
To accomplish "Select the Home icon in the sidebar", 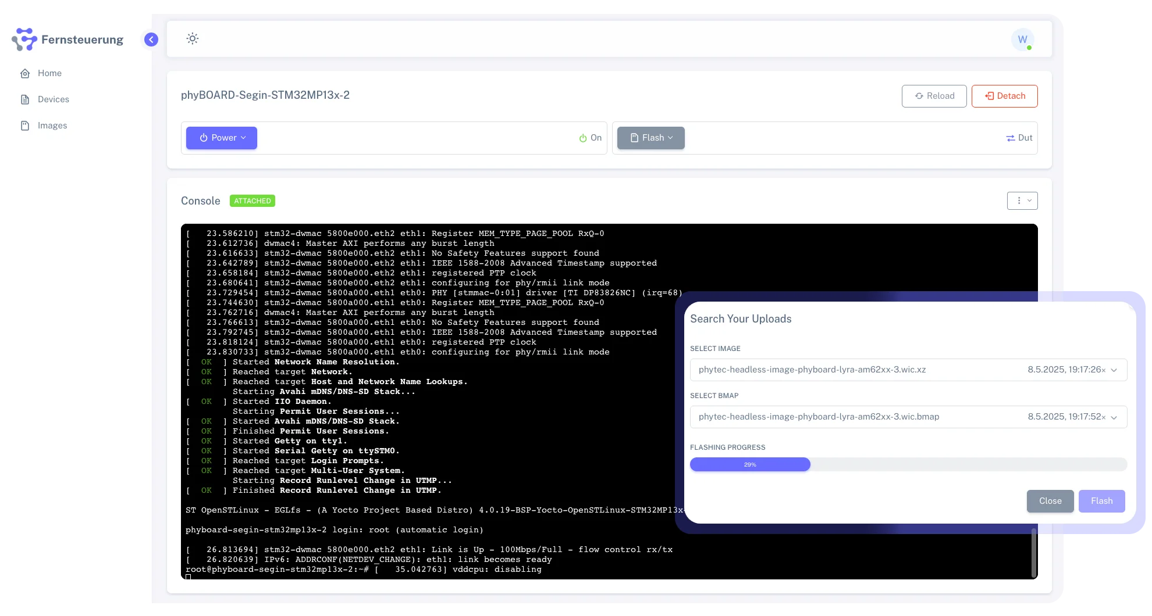I will 25,73.
